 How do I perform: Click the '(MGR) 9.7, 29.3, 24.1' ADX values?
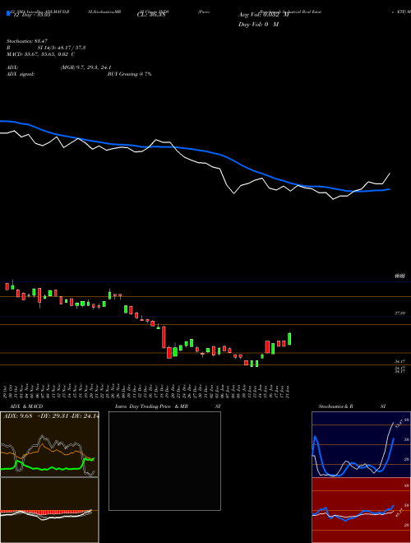point(85,67)
